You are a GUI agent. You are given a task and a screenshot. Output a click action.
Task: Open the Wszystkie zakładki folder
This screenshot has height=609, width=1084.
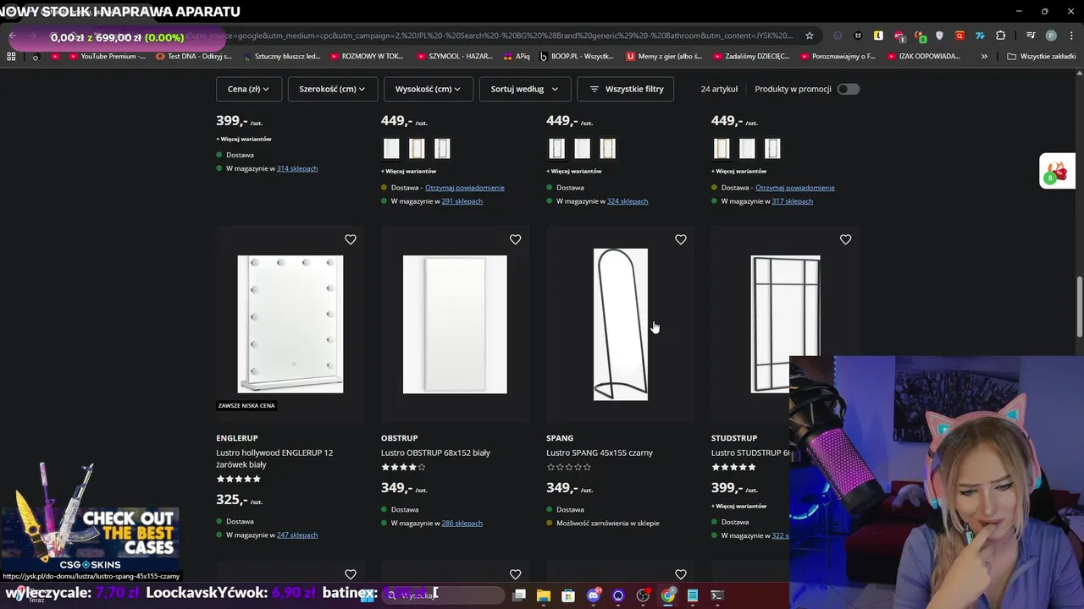(x=1041, y=57)
